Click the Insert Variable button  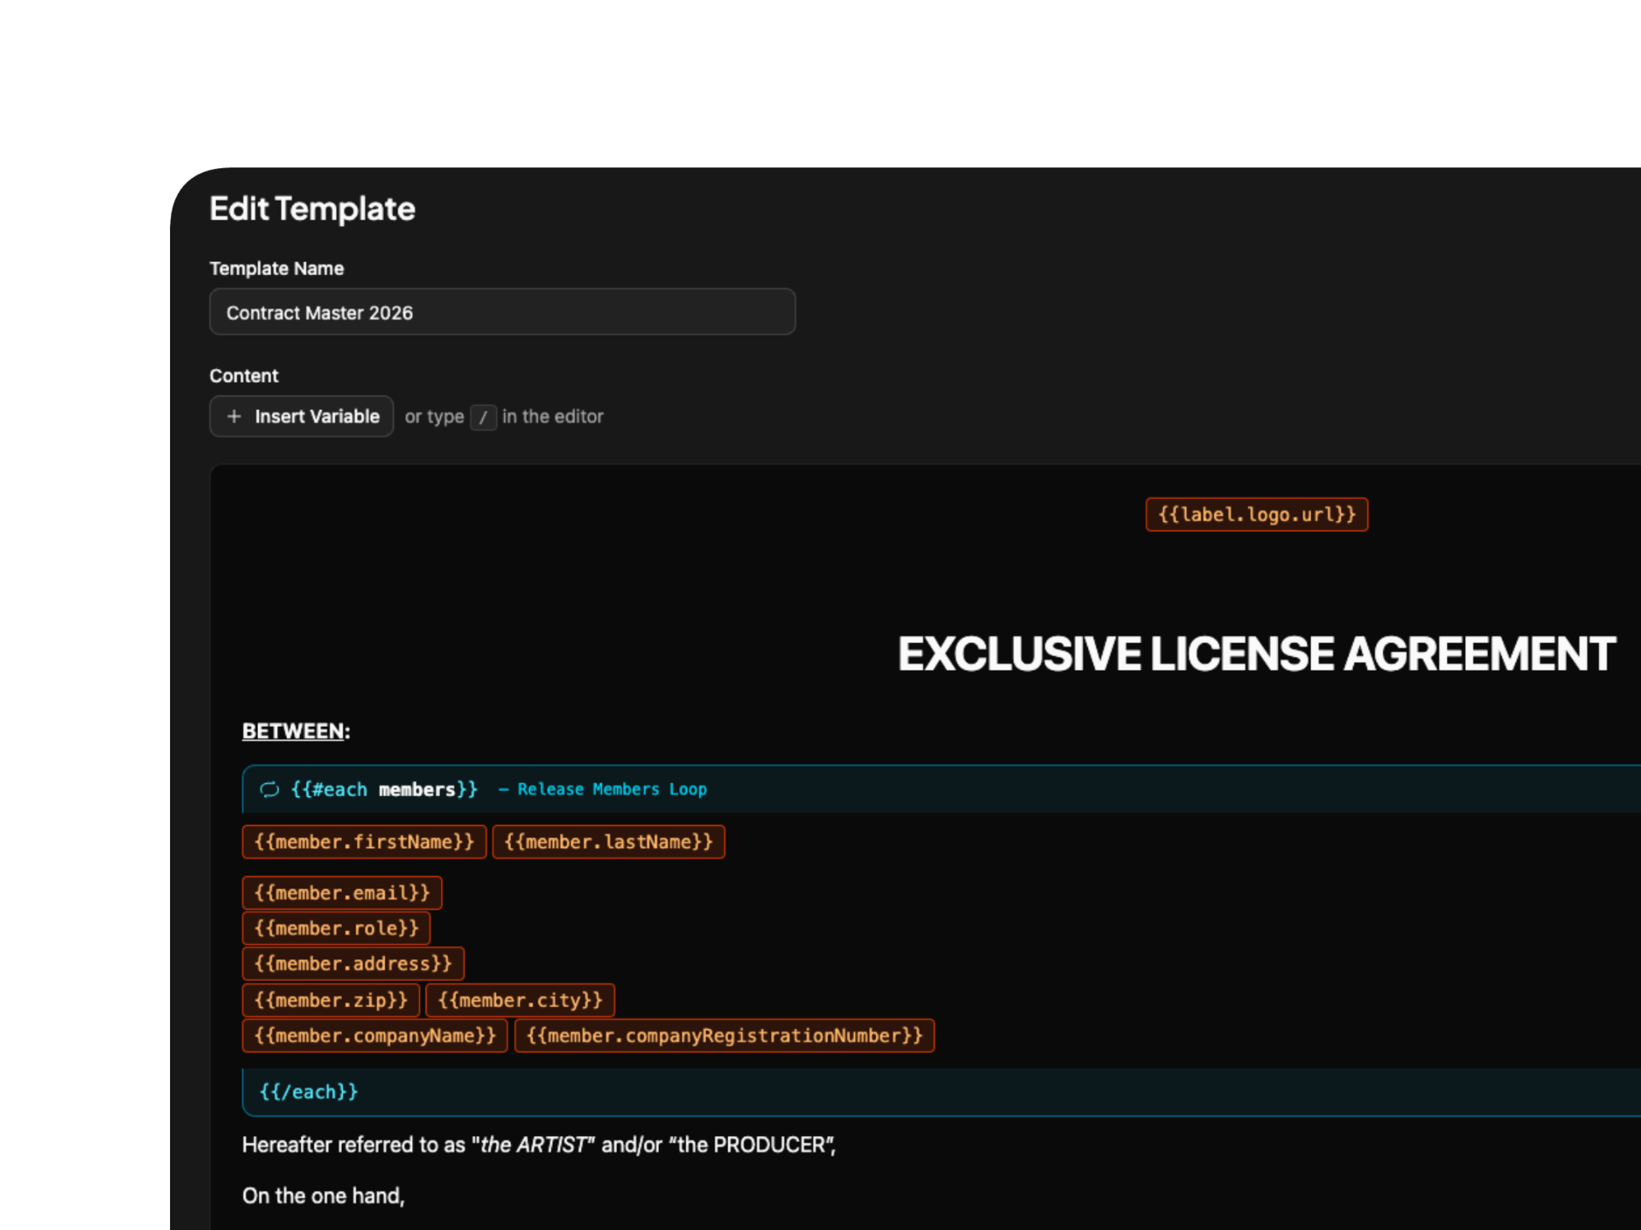tap(302, 416)
